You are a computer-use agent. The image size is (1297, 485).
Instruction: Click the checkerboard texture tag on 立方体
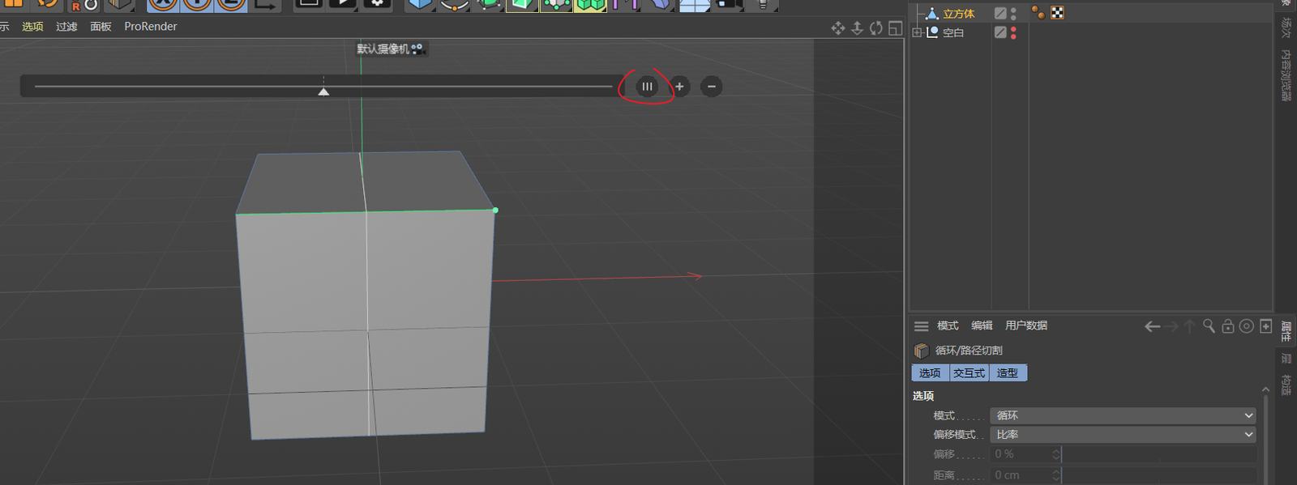1057,13
